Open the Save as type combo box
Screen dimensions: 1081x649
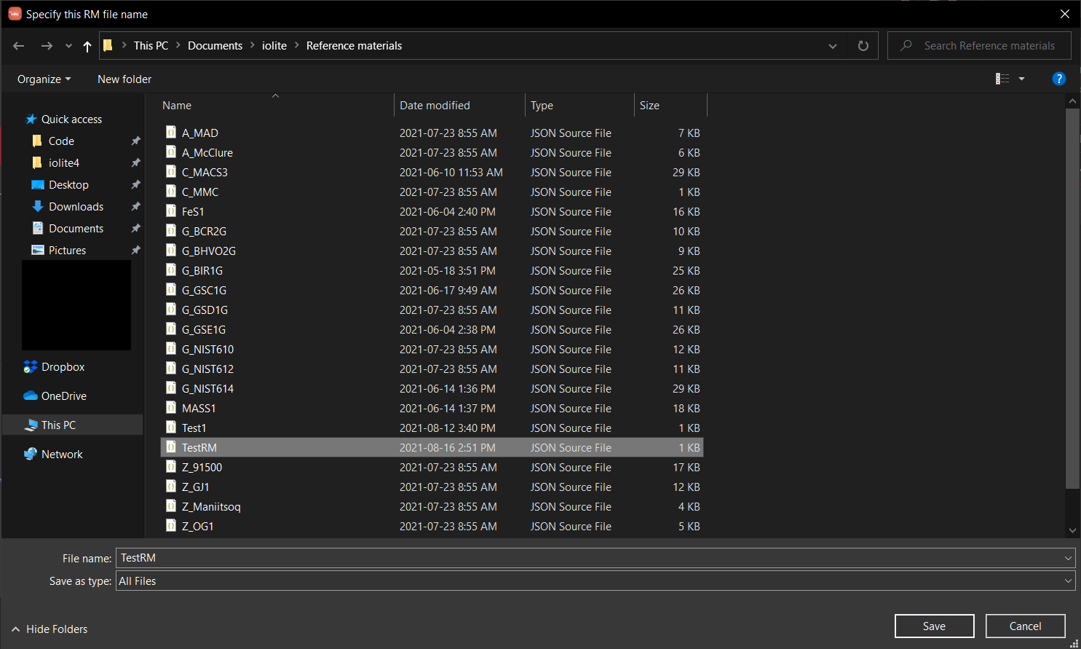pyautogui.click(x=595, y=581)
